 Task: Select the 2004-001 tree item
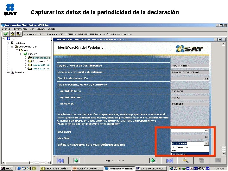[33, 54]
